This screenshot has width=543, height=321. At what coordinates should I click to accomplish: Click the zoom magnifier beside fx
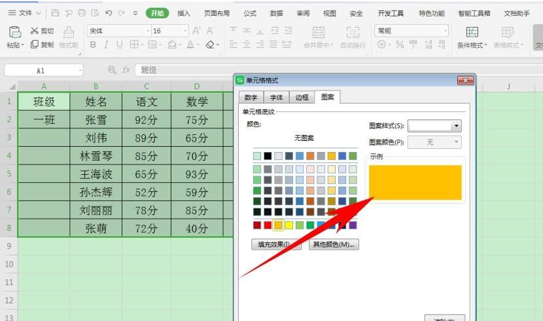(112, 70)
